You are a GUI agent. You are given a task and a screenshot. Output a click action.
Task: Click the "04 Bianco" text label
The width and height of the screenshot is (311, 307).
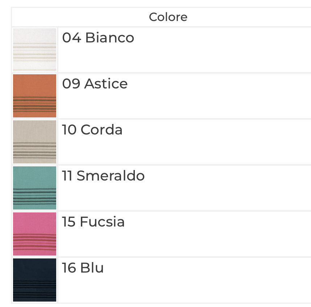click(x=98, y=38)
